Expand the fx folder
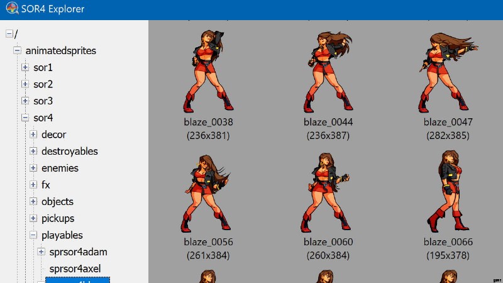Image resolution: width=503 pixels, height=283 pixels. pos(33,184)
